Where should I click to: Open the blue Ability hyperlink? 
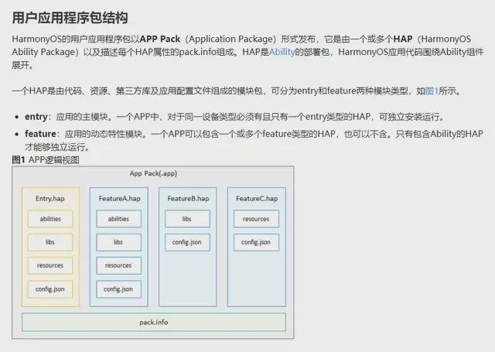[x=282, y=52]
